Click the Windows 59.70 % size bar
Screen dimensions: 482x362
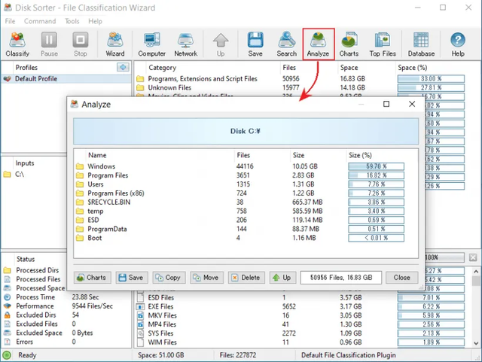coord(376,166)
